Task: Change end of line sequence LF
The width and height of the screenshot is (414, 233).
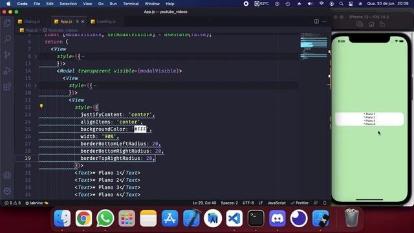Action: pos(261,203)
